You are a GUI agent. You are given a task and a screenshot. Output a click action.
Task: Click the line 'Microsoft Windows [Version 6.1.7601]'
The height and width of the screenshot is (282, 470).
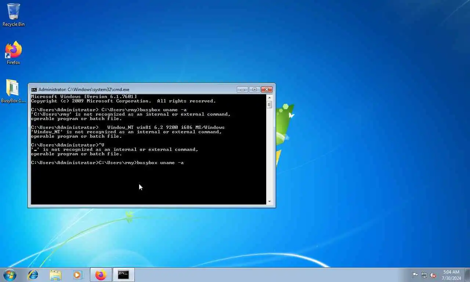pyautogui.click(x=84, y=97)
